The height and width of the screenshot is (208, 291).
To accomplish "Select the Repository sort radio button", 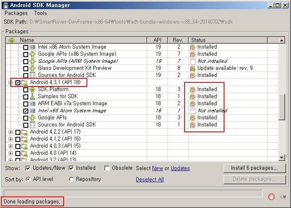I will coord(72,179).
